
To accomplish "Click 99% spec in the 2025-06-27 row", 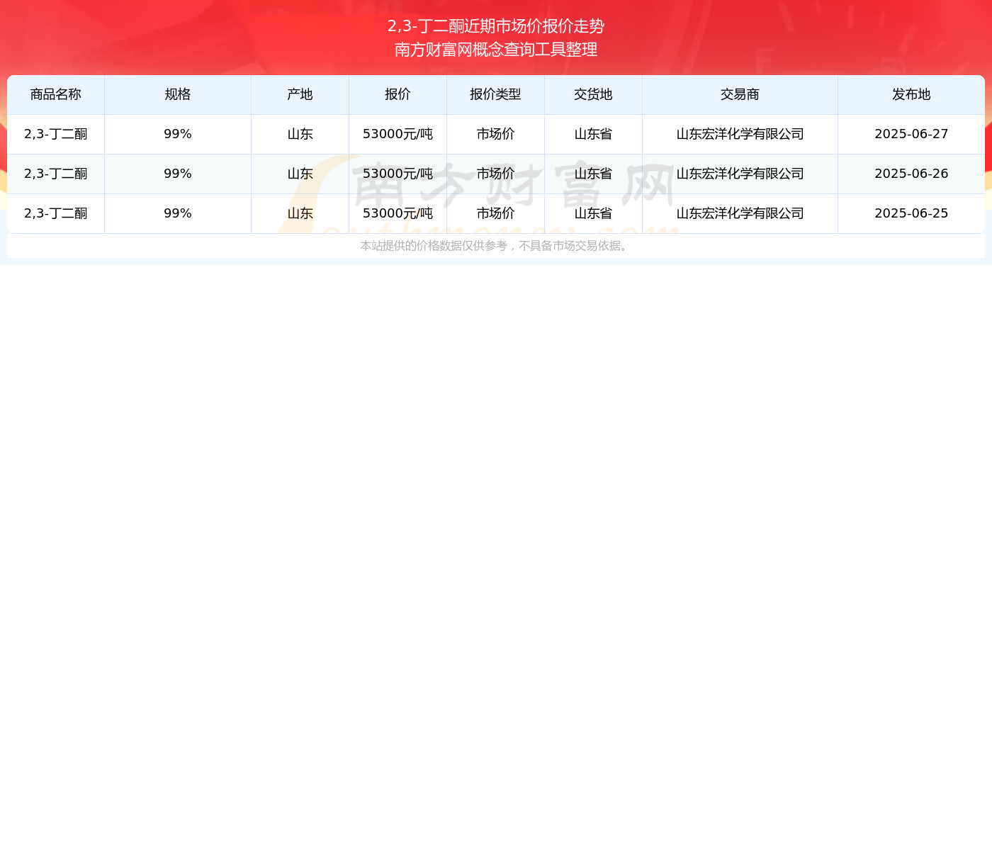I will point(178,134).
